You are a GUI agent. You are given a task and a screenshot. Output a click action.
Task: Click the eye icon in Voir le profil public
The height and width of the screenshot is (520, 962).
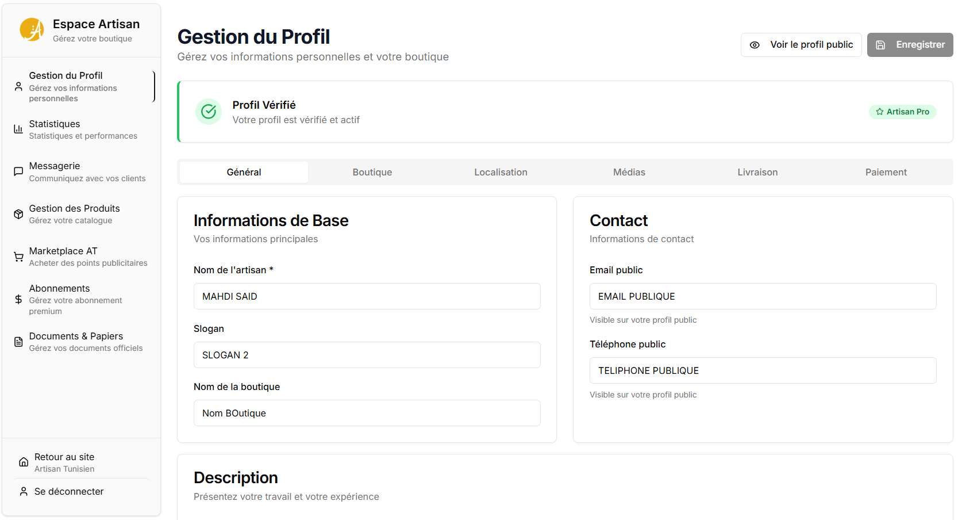[755, 45]
